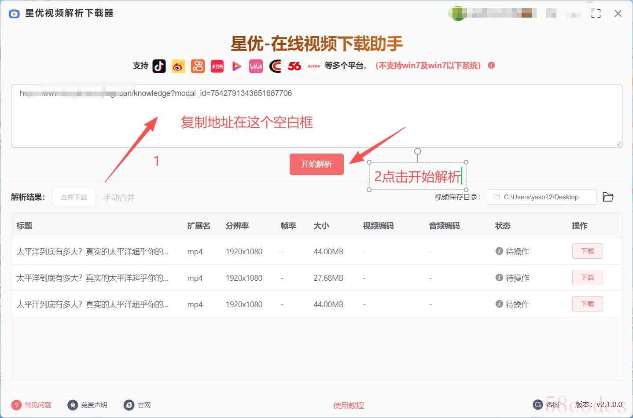Click mp4 in the 27.68MB row

(195, 278)
